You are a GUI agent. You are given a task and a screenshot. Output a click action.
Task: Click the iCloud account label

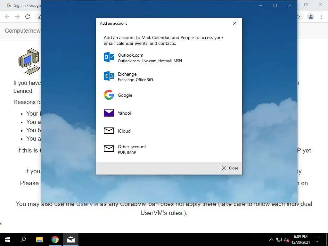124,131
